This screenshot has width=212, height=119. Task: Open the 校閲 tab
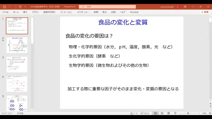pyautogui.click(x=96, y=12)
